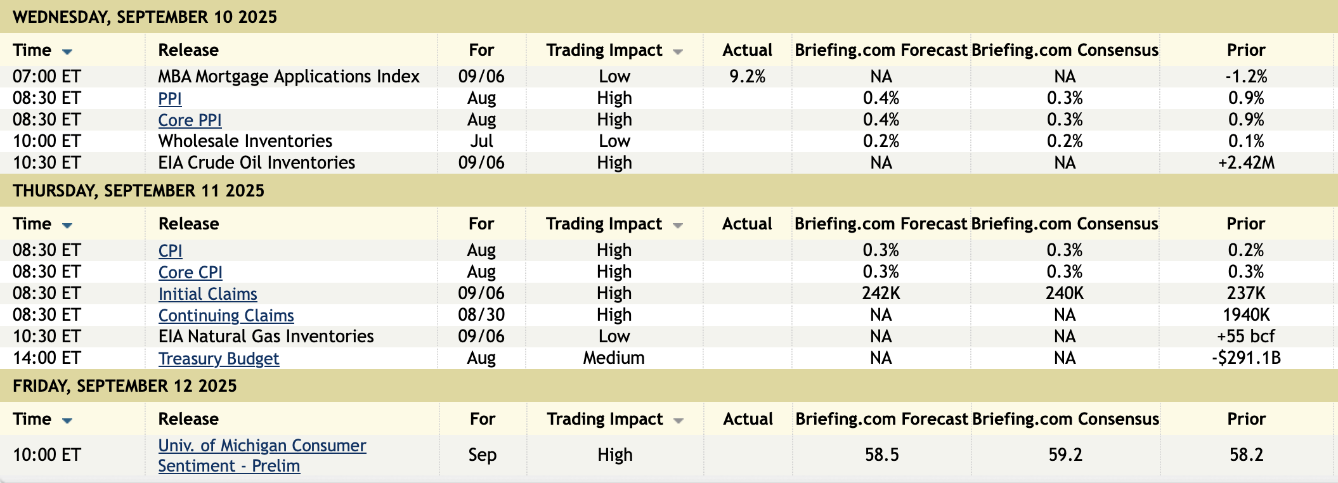1338x483 pixels.
Task: Click the Time sort arrow under Wednesday, September 10
Action: point(67,51)
